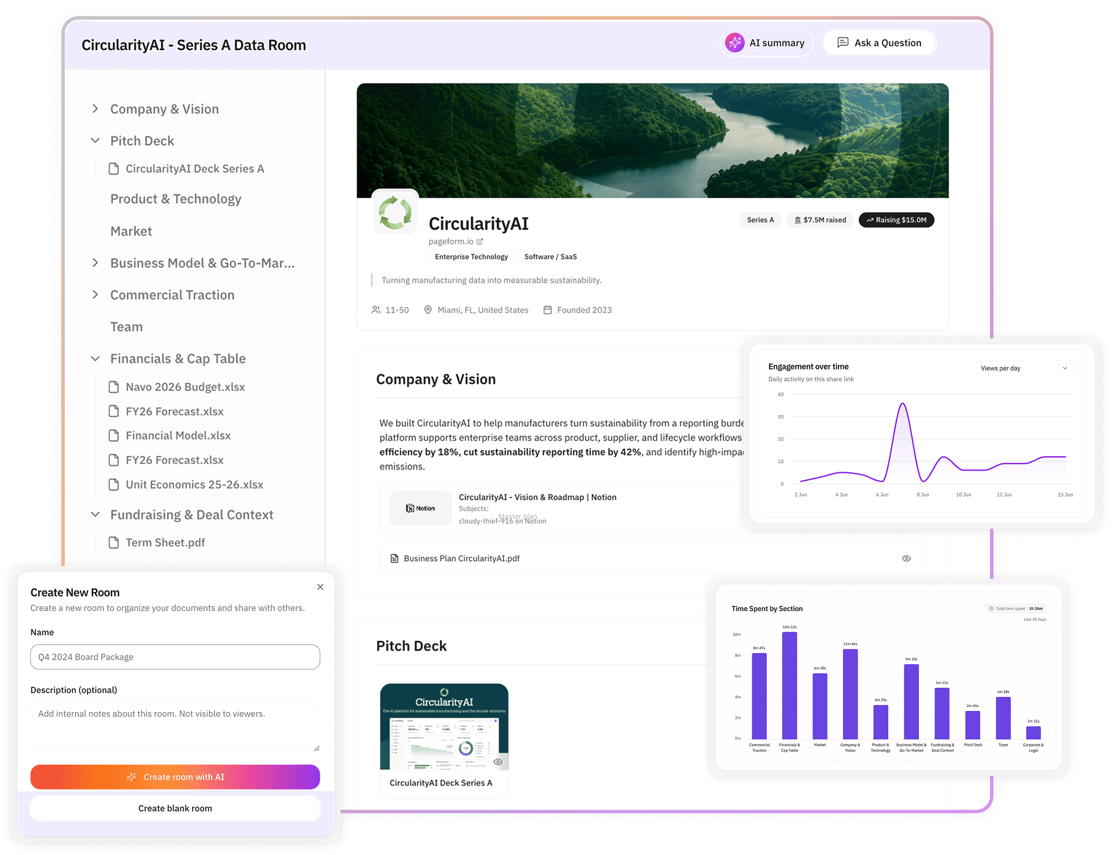Screen dimensions: 1112x855
Task: Select the Enterprise Technology tag
Action: (x=471, y=257)
